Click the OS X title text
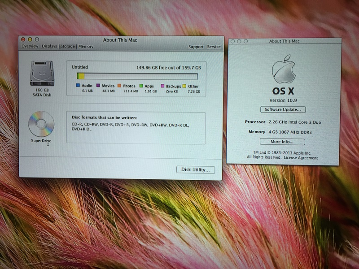359x269 pixels. tap(283, 91)
